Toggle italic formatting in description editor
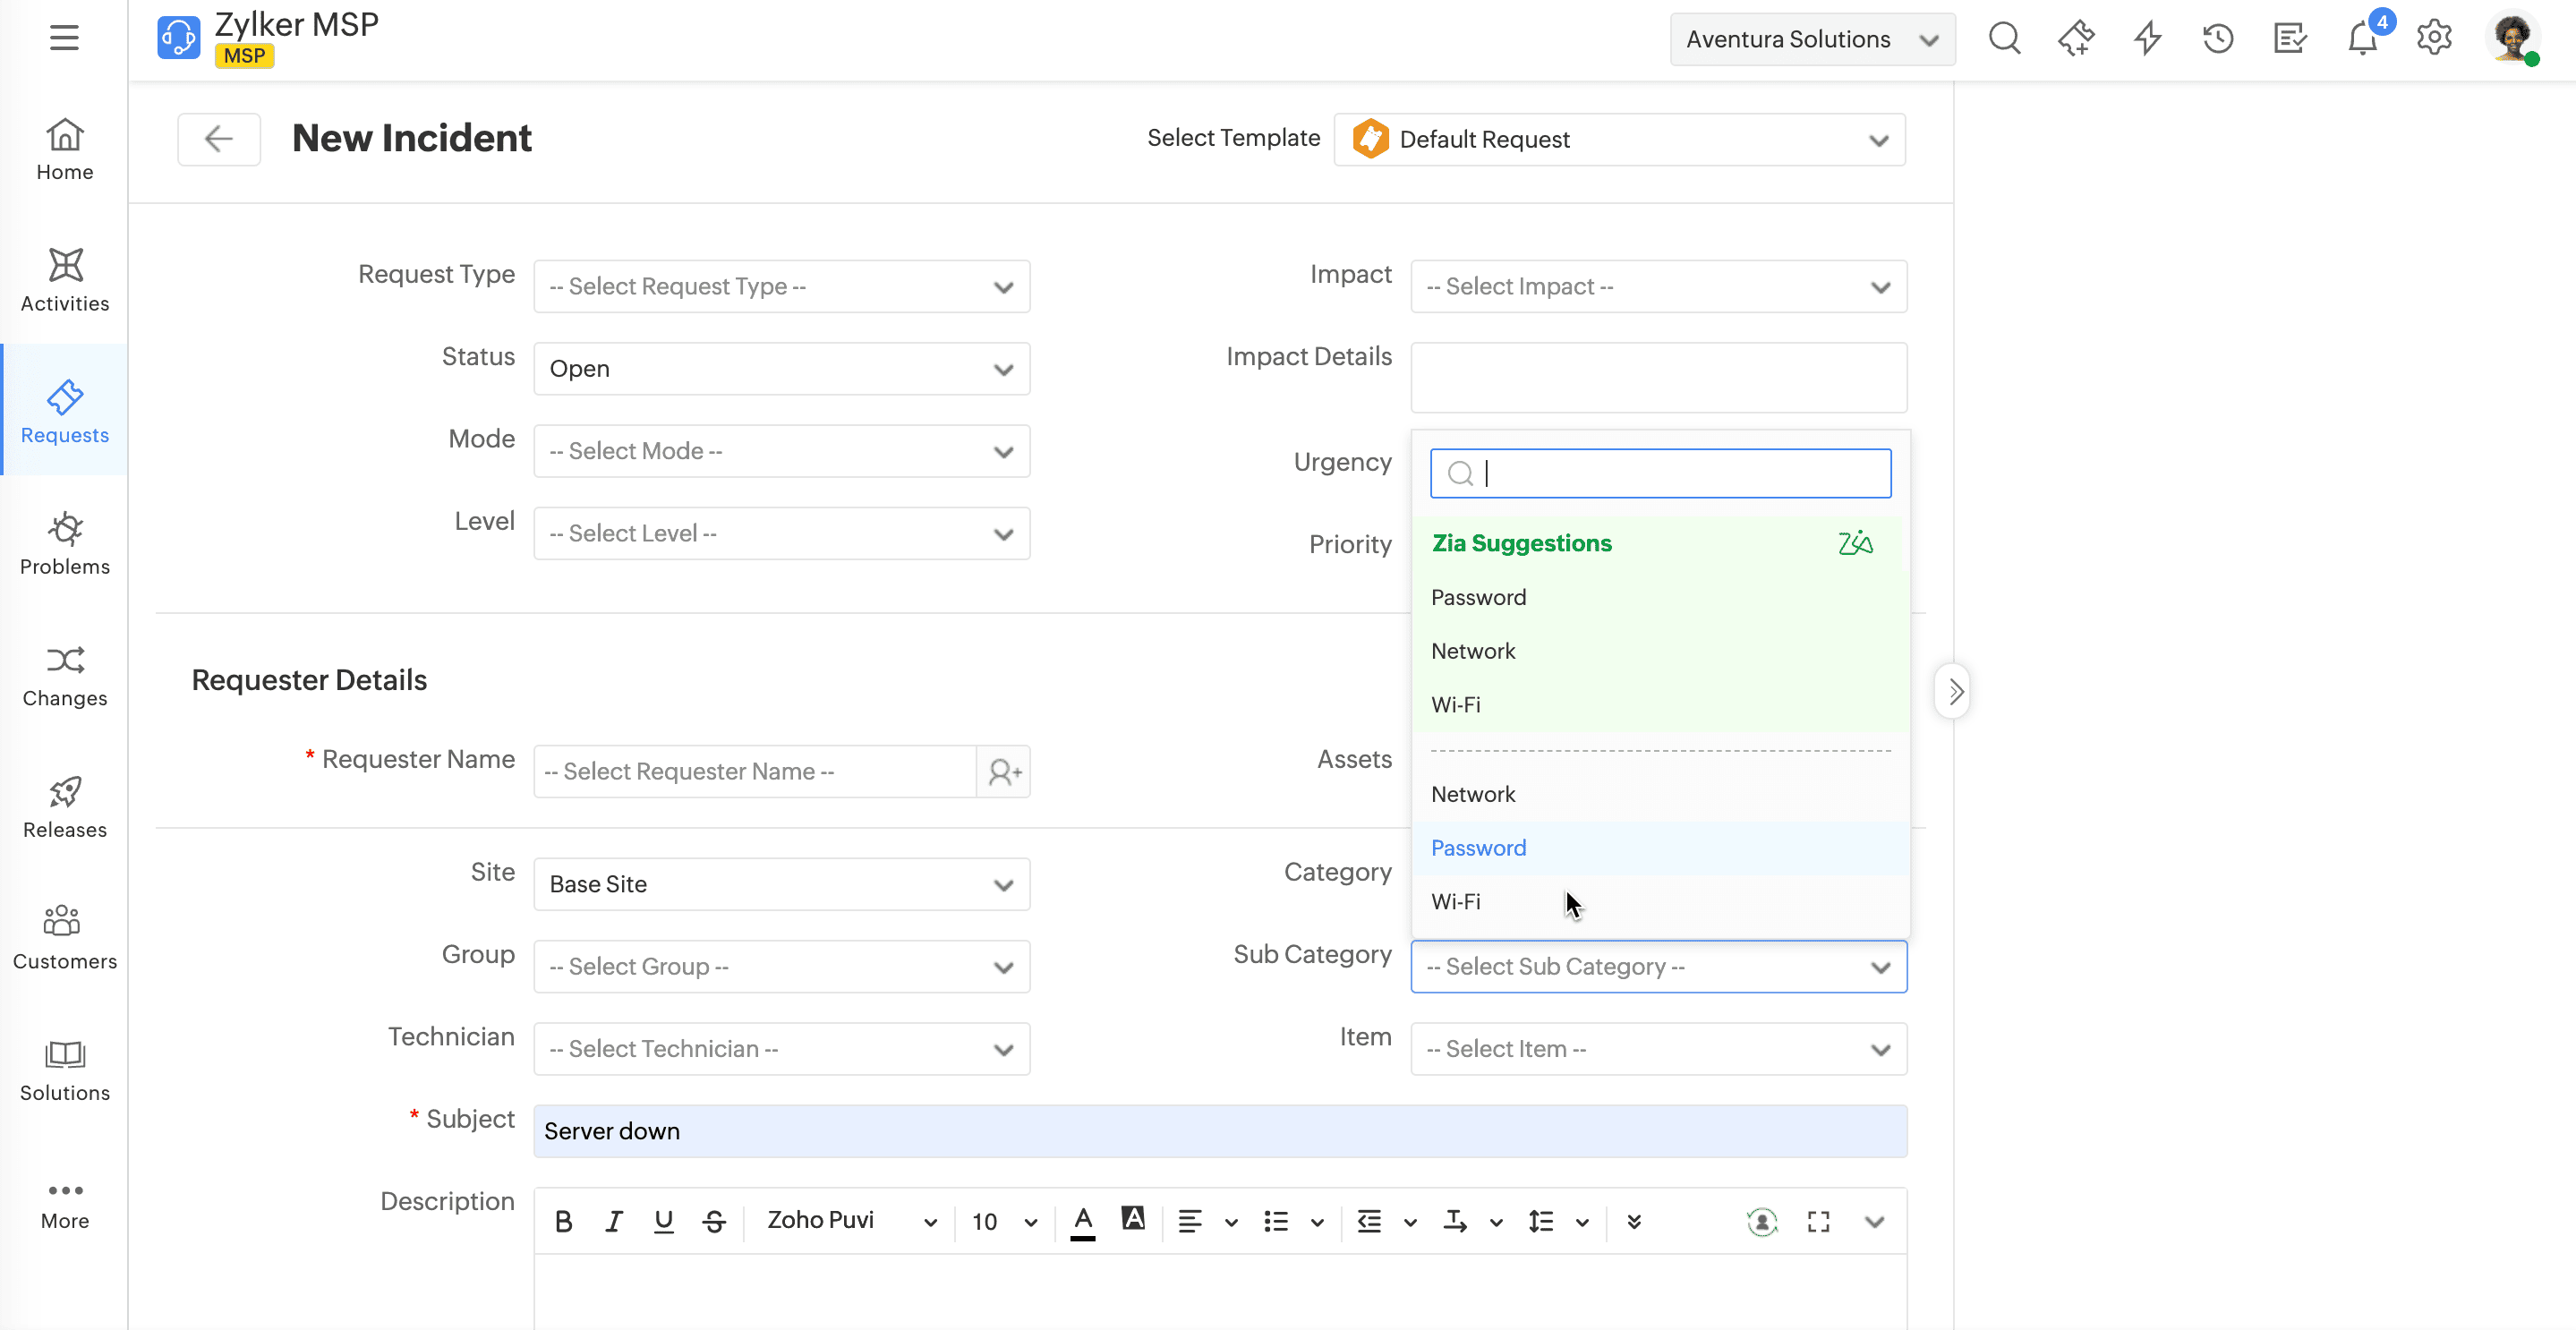This screenshot has width=2576, height=1330. pyautogui.click(x=614, y=1221)
